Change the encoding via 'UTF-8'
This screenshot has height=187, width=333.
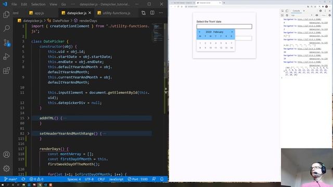[89, 179]
